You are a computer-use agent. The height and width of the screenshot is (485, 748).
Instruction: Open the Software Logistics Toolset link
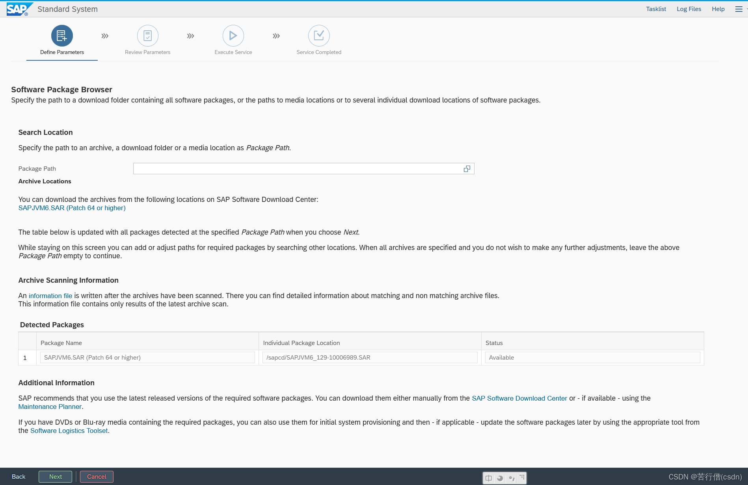69,431
